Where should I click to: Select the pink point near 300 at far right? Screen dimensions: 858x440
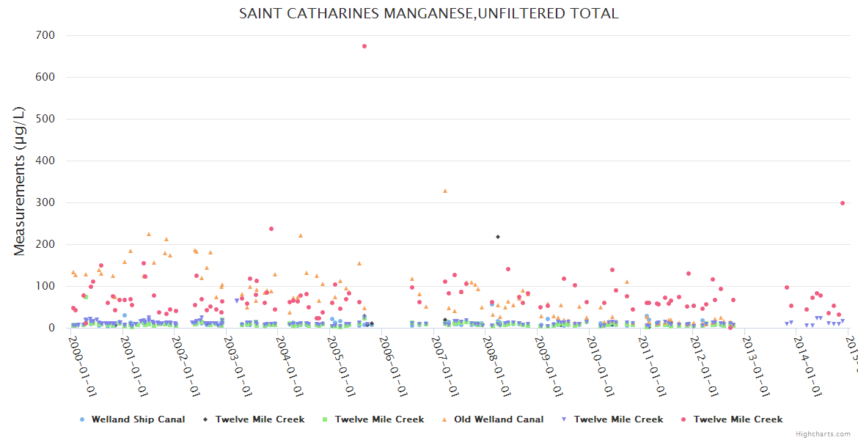tap(843, 203)
